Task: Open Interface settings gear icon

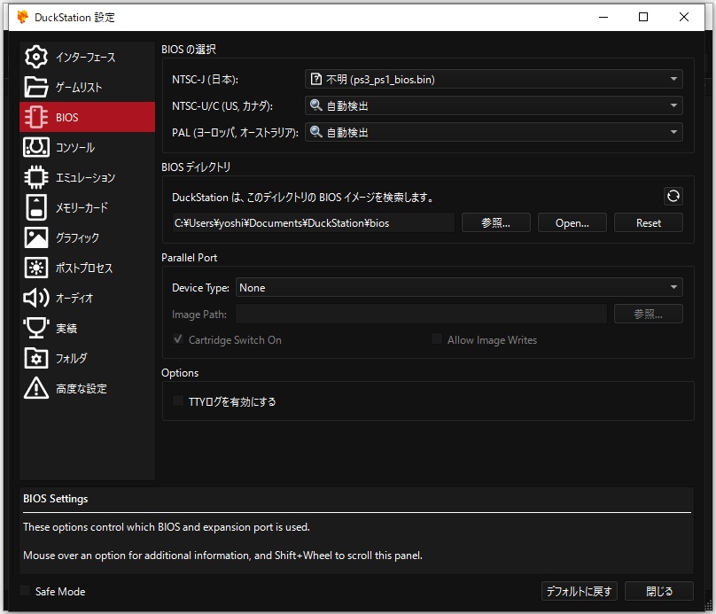Action: coord(36,57)
